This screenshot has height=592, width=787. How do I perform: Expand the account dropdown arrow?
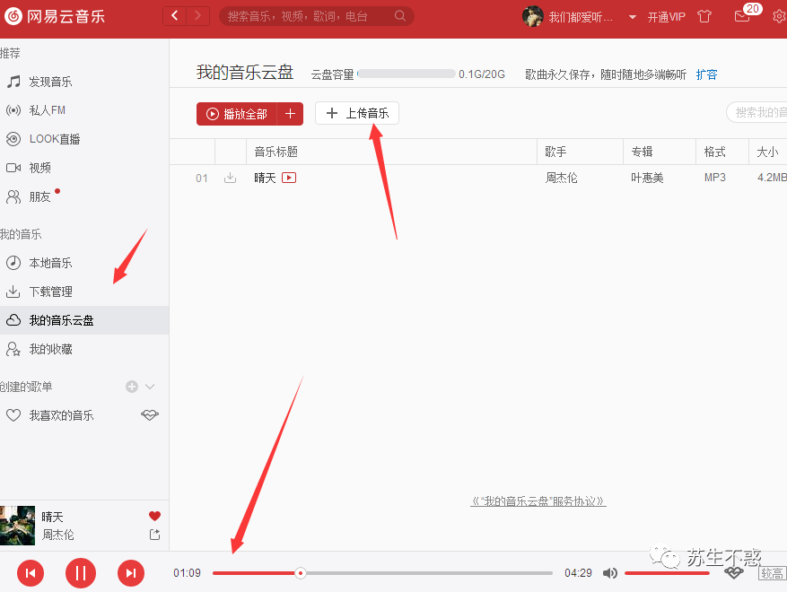(633, 17)
